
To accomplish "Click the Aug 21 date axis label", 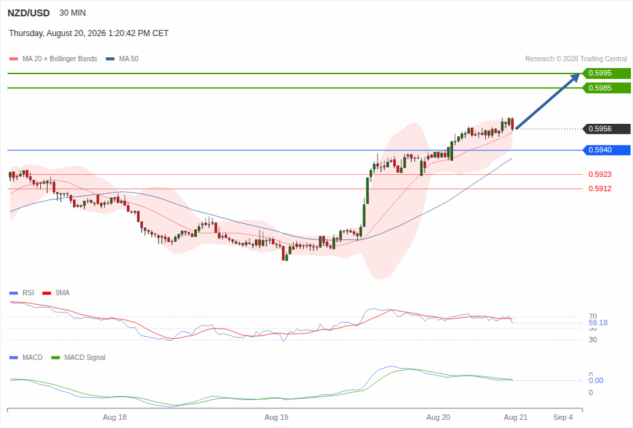I will (x=516, y=417).
